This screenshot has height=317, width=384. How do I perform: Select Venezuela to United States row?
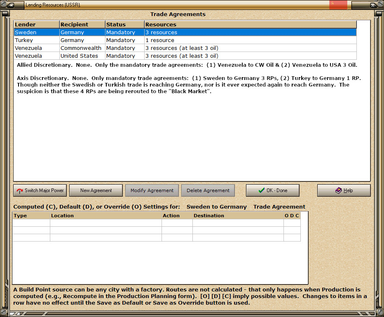pyautogui.click(x=185, y=56)
